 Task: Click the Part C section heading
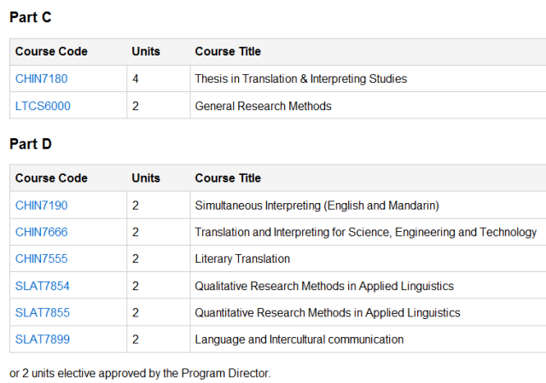pos(31,17)
